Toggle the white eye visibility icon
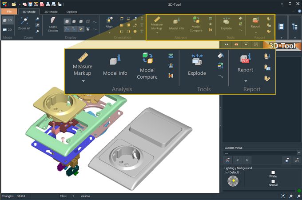The height and width of the screenshot is (200, 302). coord(226,44)
